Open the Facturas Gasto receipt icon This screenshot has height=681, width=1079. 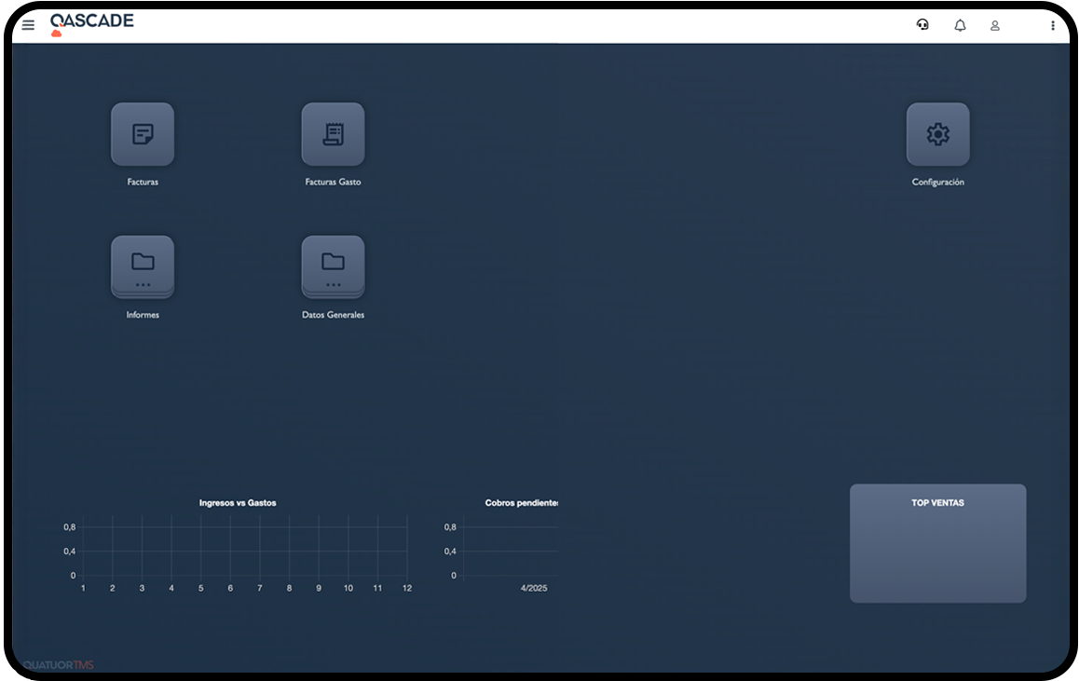click(x=333, y=134)
